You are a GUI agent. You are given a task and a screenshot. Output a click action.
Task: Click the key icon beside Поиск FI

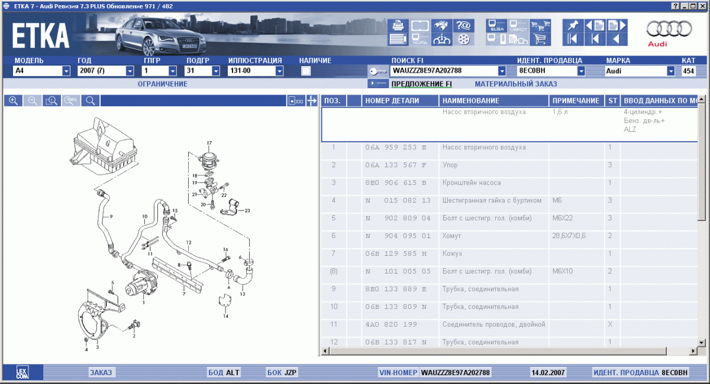[x=377, y=71]
